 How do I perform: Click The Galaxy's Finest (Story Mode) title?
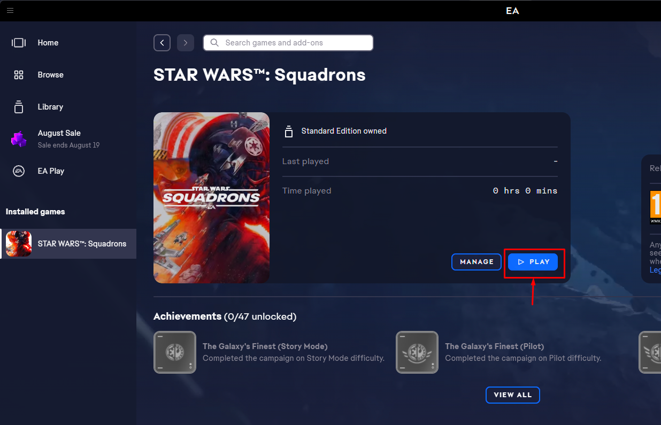coord(265,346)
